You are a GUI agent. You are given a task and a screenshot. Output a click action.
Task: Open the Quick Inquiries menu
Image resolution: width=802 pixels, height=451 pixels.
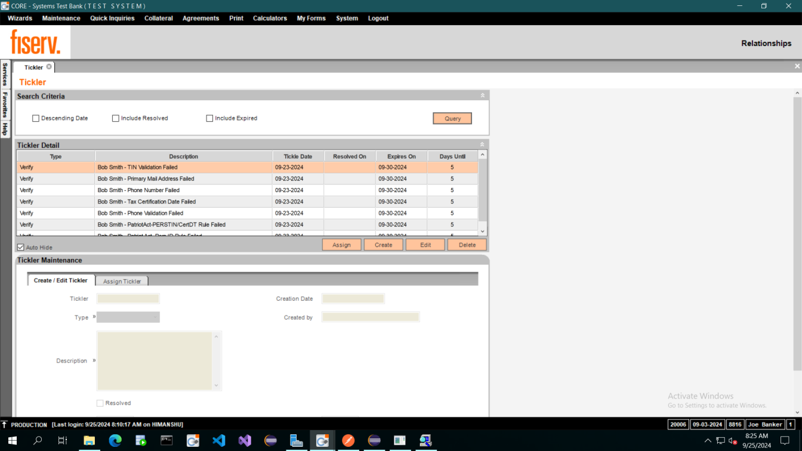(x=112, y=18)
